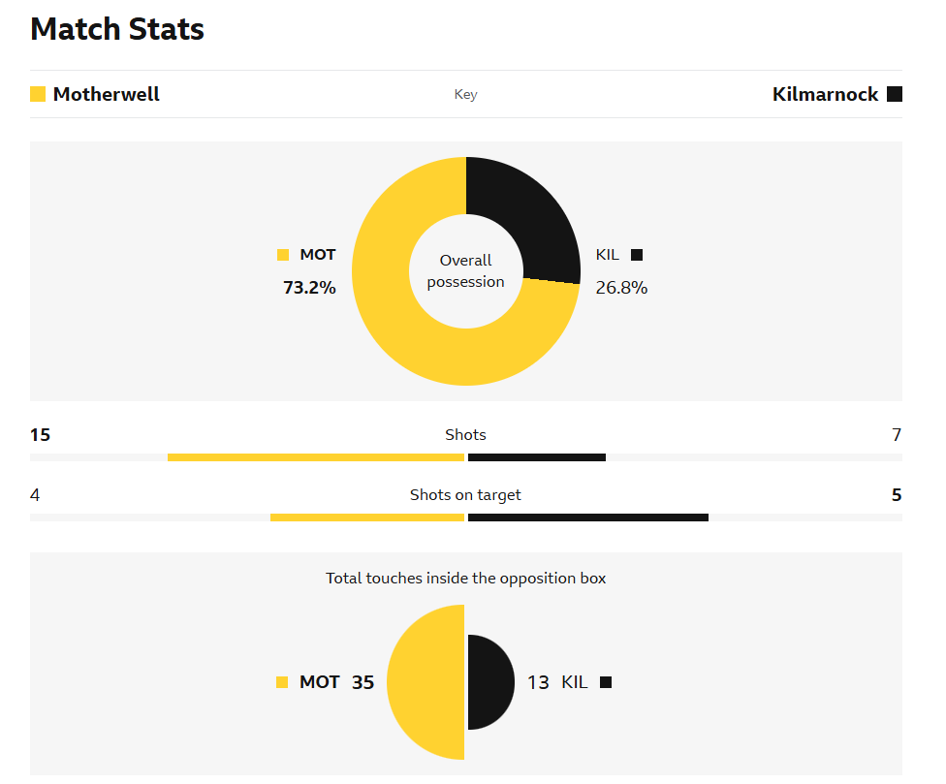The width and height of the screenshot is (946, 784).
Task: Click the black KIL possession legend square
Action: tap(637, 255)
